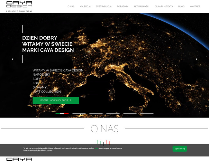Select the second slide indicator bar
Image resolution: width=209 pixels, height=161 pixels.
point(79,113)
